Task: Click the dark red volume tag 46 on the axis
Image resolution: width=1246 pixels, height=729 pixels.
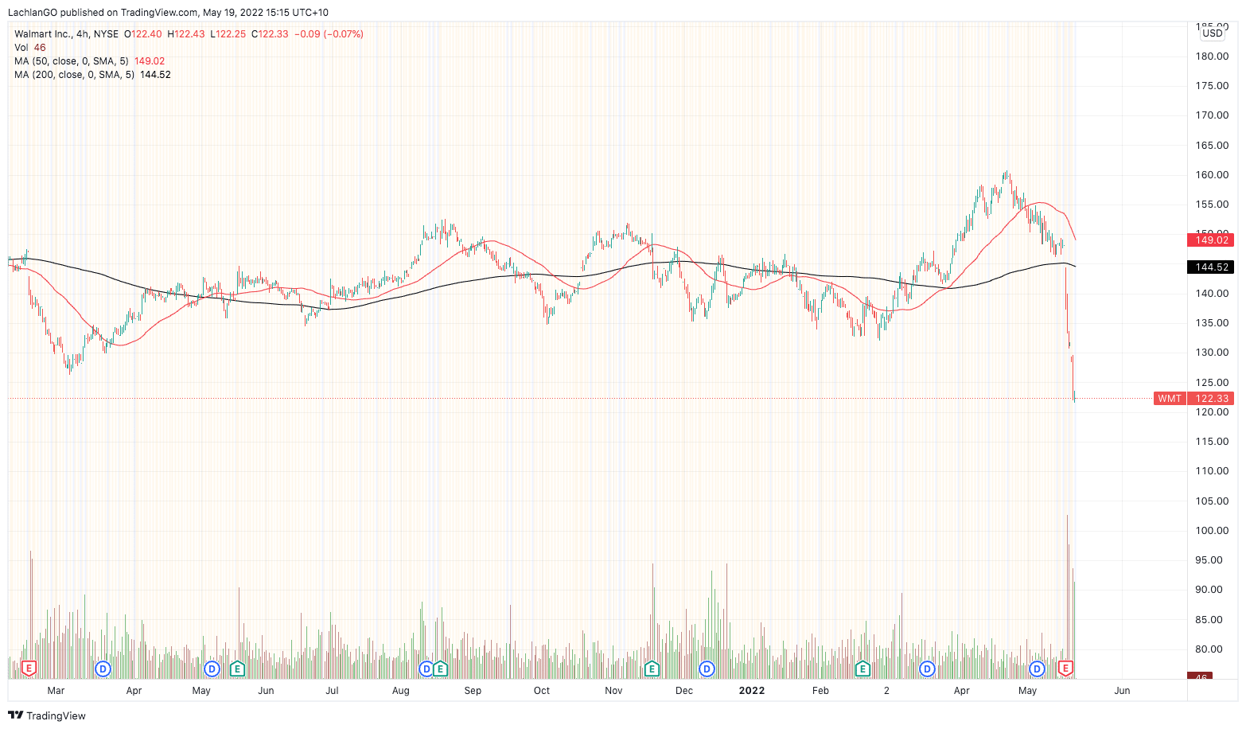Action: tap(1200, 676)
